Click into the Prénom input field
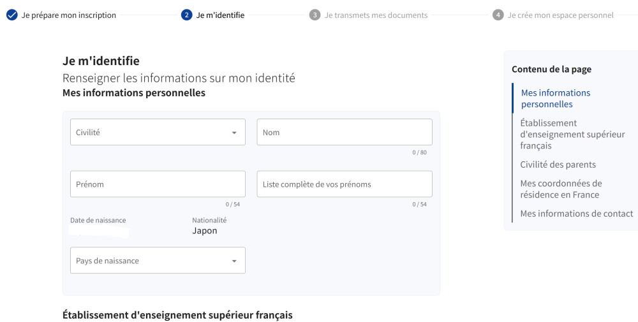638x322 pixels. click(158, 184)
